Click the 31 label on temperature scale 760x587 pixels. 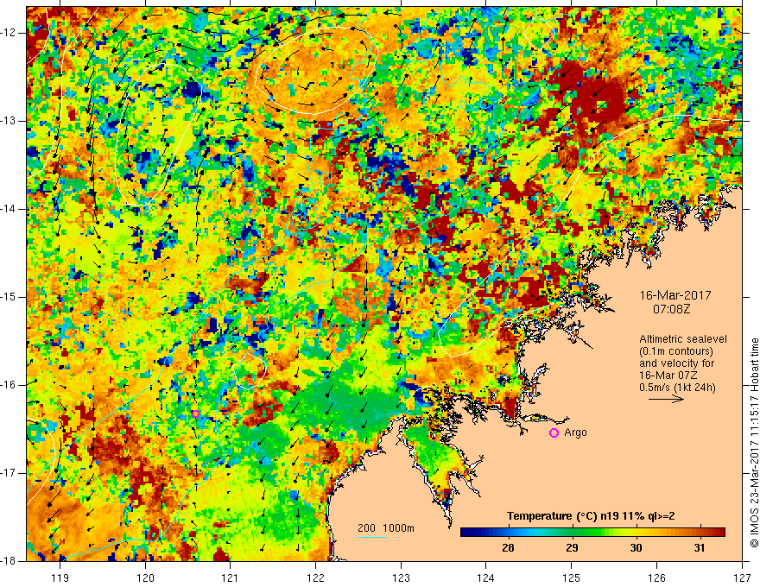[x=699, y=548]
